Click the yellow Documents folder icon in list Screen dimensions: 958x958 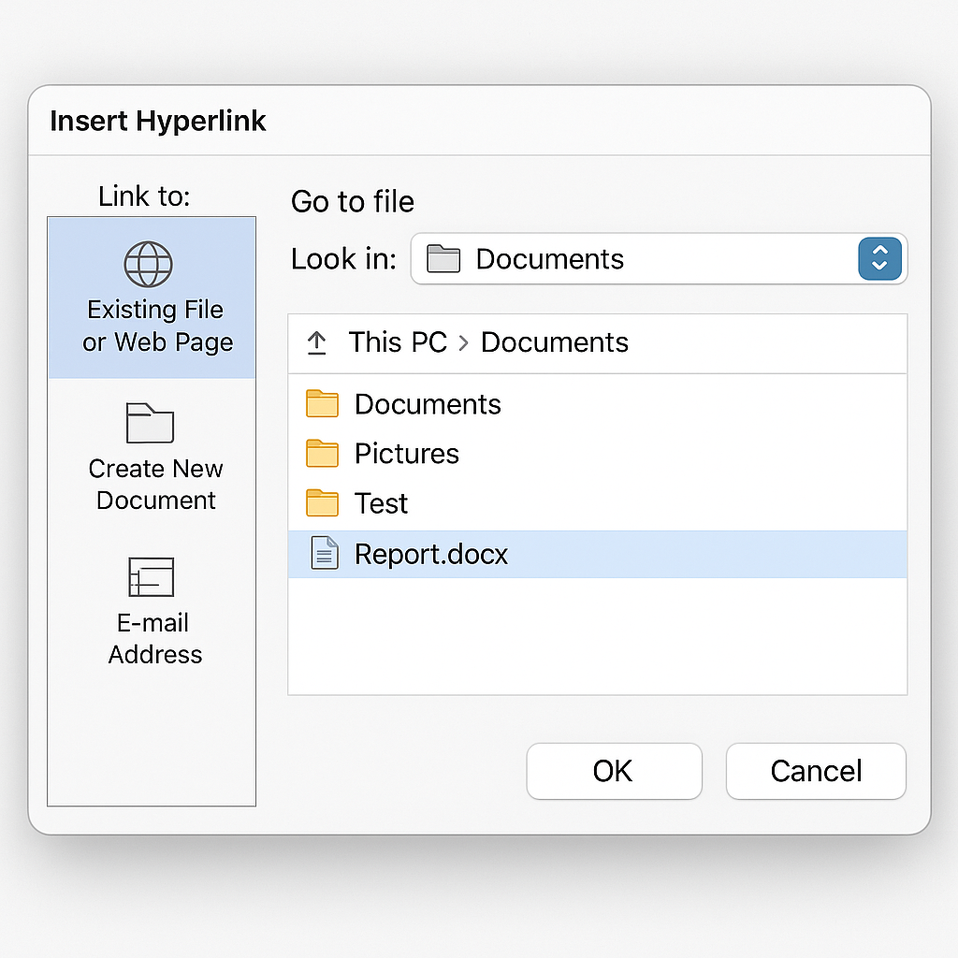point(322,404)
